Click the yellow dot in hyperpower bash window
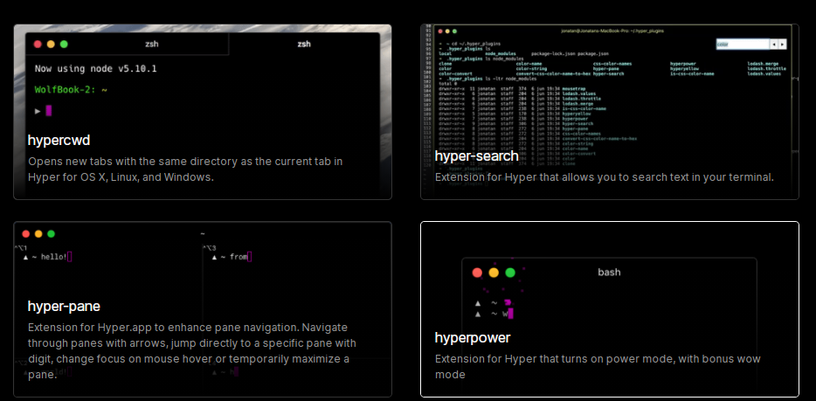The image size is (816, 401). point(494,273)
